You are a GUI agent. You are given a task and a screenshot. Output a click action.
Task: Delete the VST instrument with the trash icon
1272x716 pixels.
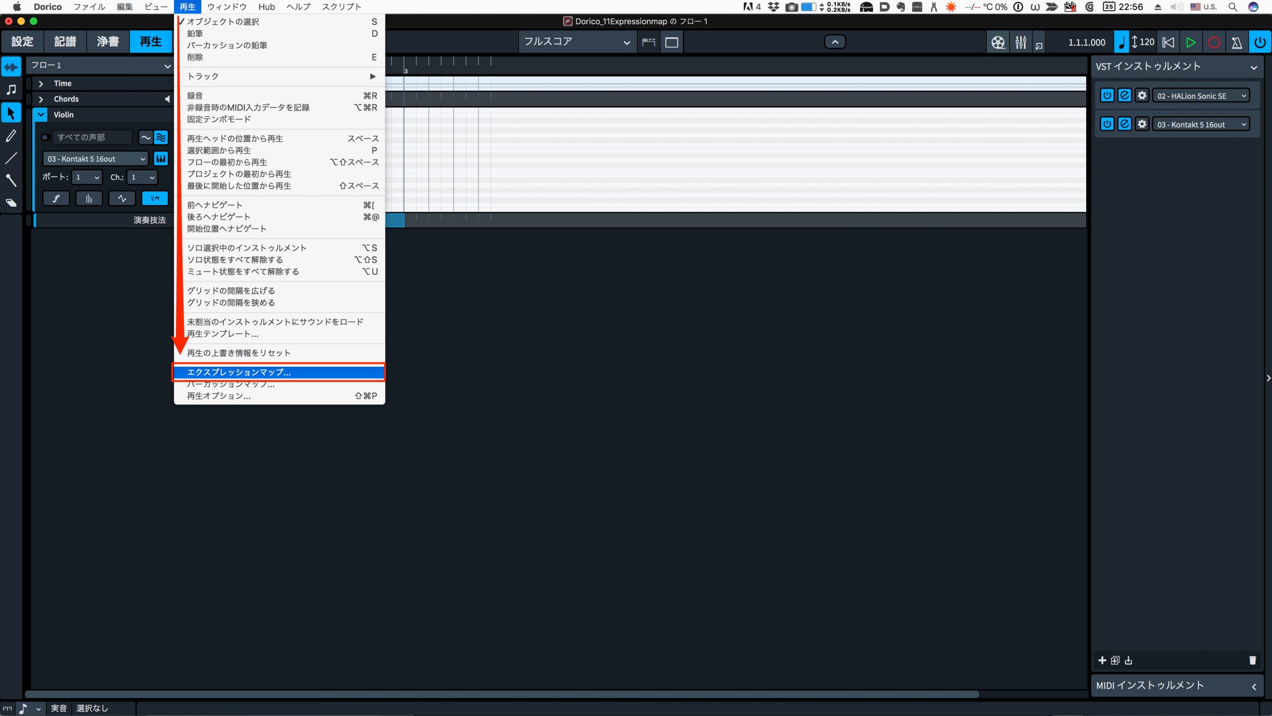click(1252, 660)
